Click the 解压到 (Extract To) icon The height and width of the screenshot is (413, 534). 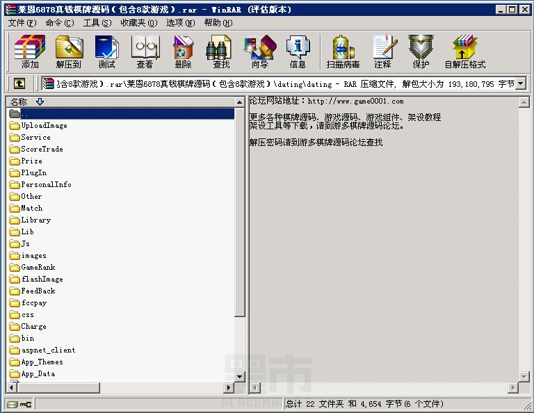(69, 51)
